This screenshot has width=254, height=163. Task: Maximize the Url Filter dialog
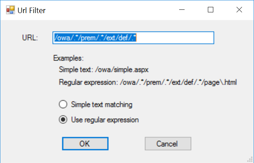pos(210,10)
